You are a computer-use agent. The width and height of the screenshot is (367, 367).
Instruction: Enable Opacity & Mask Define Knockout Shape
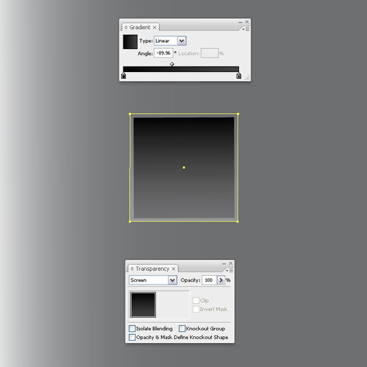pos(132,337)
